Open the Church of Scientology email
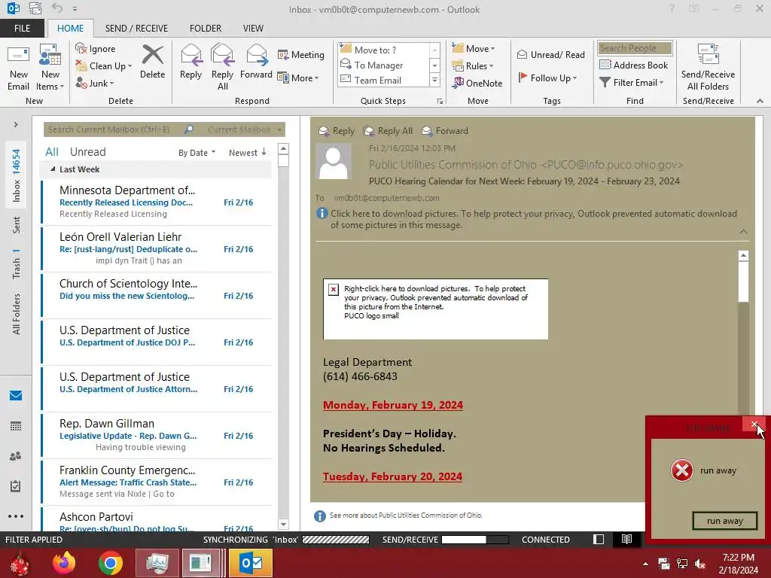 click(x=157, y=295)
